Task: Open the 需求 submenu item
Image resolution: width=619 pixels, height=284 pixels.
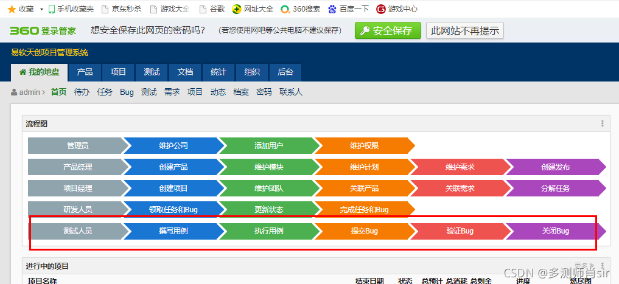Action: pos(172,92)
